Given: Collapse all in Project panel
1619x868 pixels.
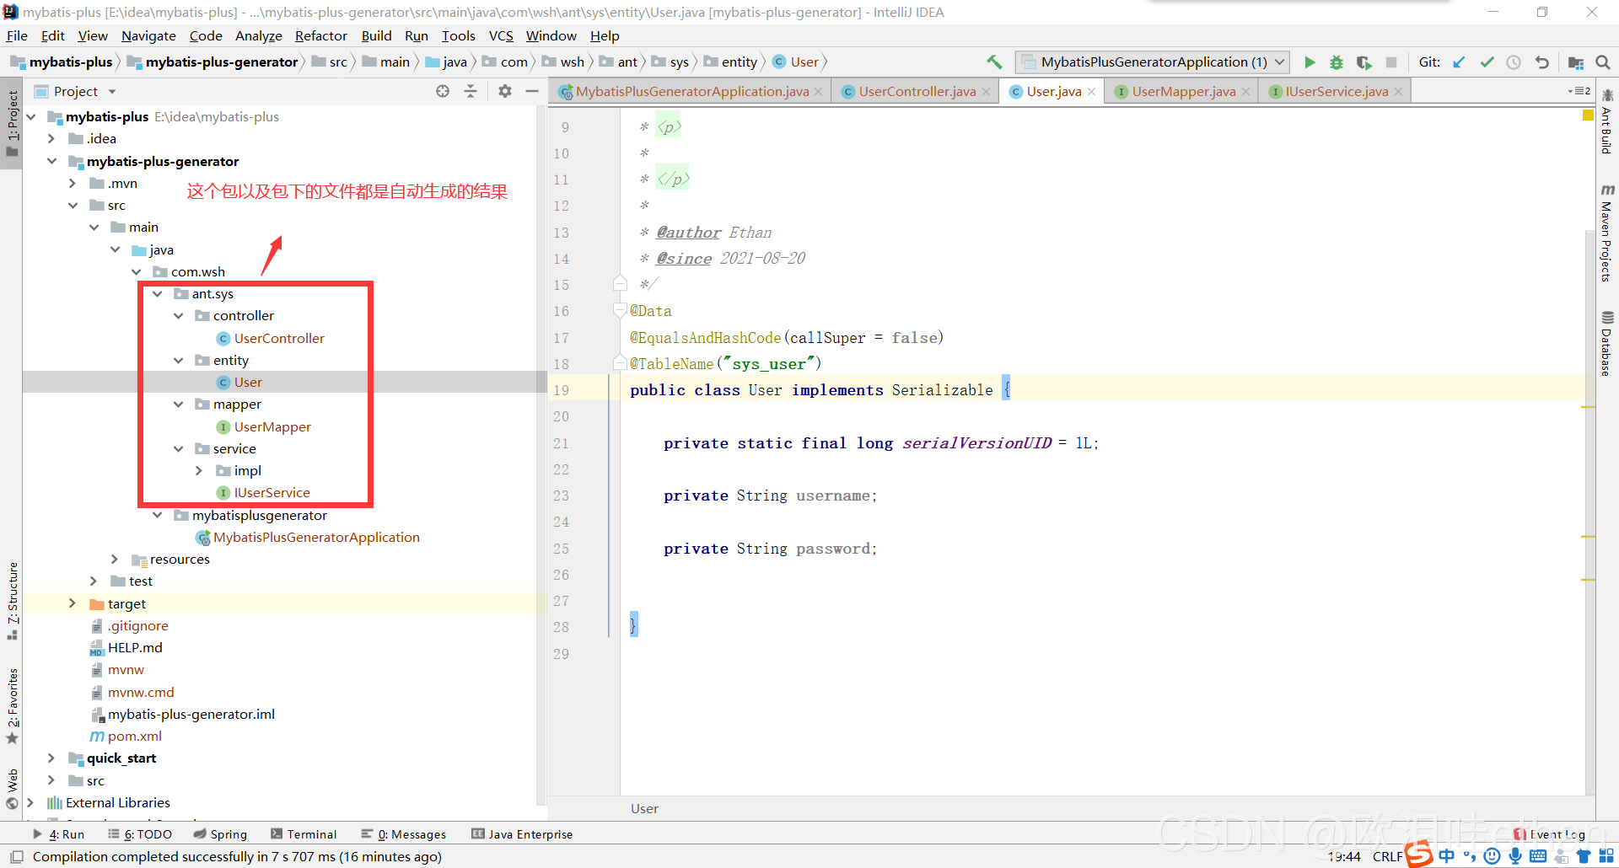Looking at the screenshot, I should pos(471,91).
